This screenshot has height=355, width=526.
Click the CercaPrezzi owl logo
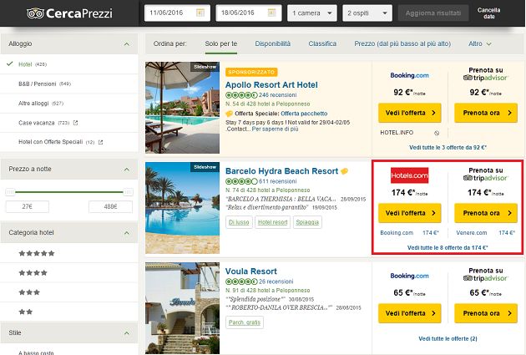pos(35,13)
